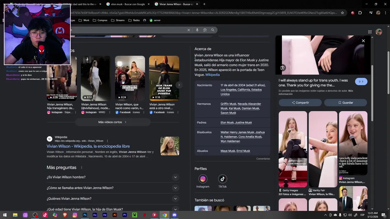Screen dimensions: 390x219
Task: Clear the Google search box text
Action: 189,30
